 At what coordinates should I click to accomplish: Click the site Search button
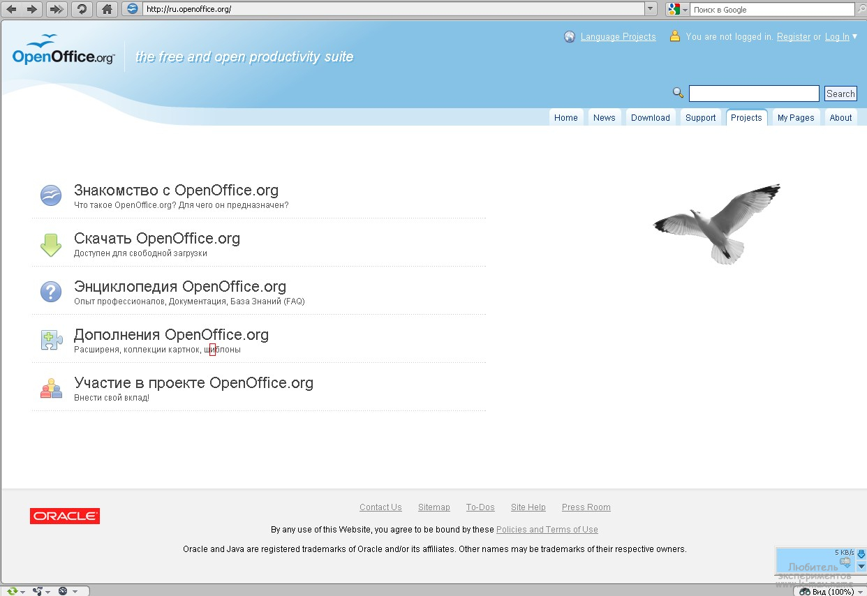coord(840,94)
